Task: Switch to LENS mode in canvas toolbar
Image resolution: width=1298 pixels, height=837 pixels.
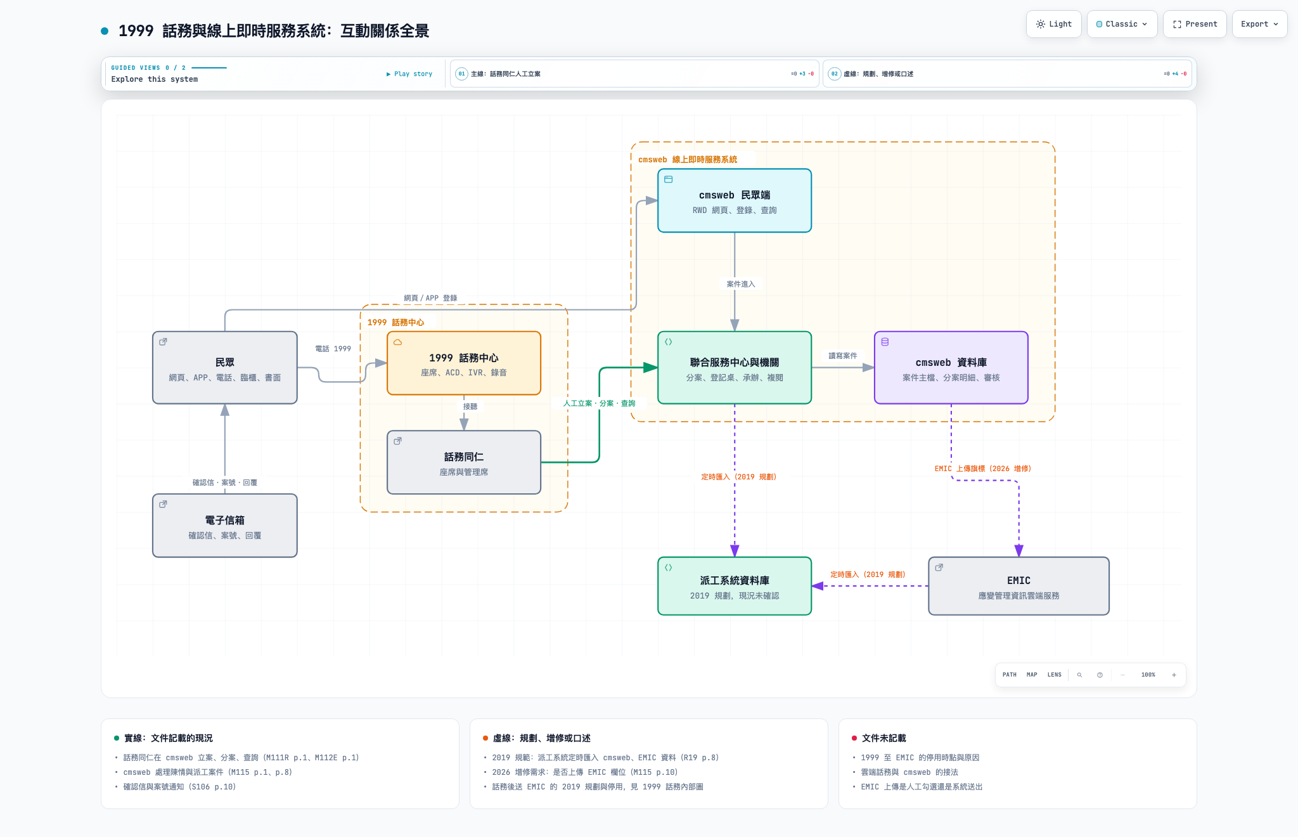Action: click(x=1054, y=675)
